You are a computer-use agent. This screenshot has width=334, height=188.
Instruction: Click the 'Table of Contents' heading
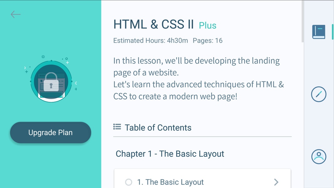point(158,128)
